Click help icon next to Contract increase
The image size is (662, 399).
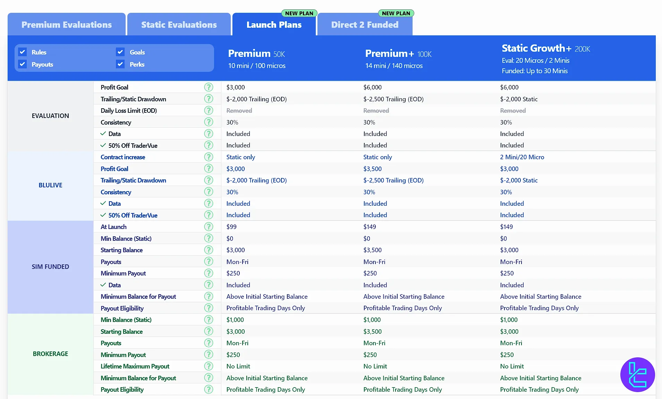tap(209, 157)
